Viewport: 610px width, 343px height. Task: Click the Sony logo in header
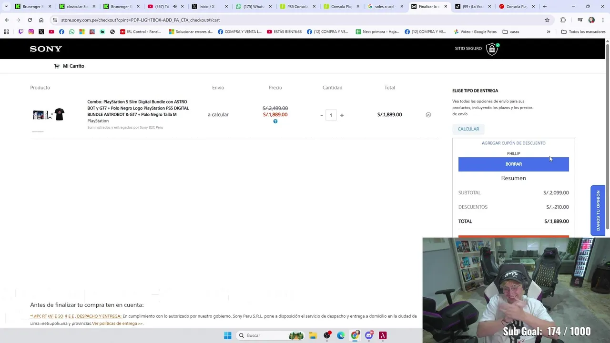(46, 49)
